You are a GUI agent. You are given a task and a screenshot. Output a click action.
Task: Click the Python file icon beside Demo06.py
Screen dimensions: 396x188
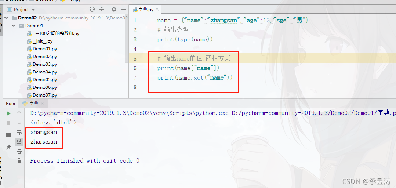(x=30, y=87)
